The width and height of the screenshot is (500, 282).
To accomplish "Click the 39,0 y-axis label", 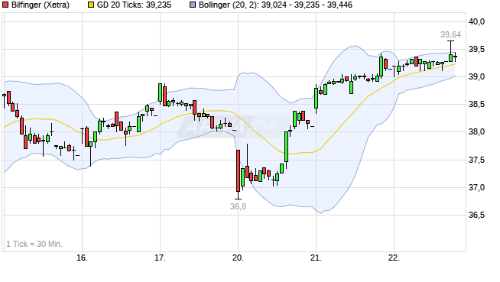I will [x=476, y=76].
